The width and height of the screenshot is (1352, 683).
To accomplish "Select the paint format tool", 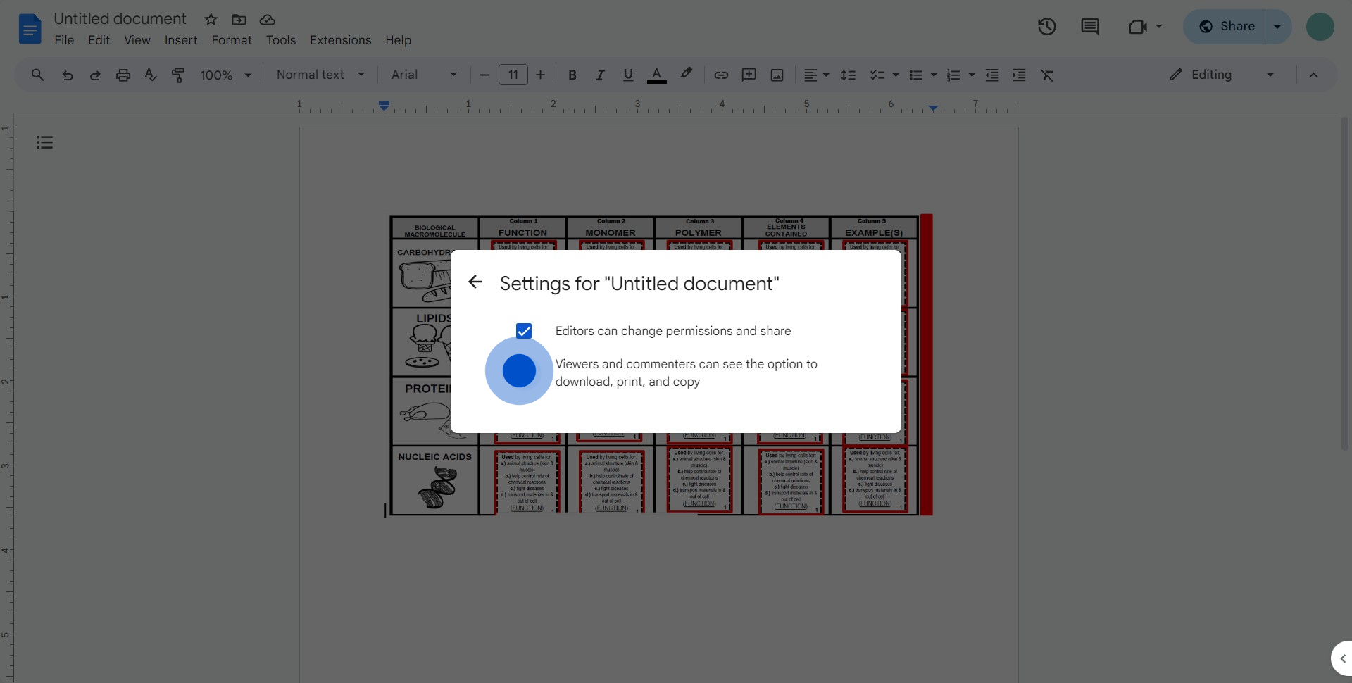I will [178, 75].
